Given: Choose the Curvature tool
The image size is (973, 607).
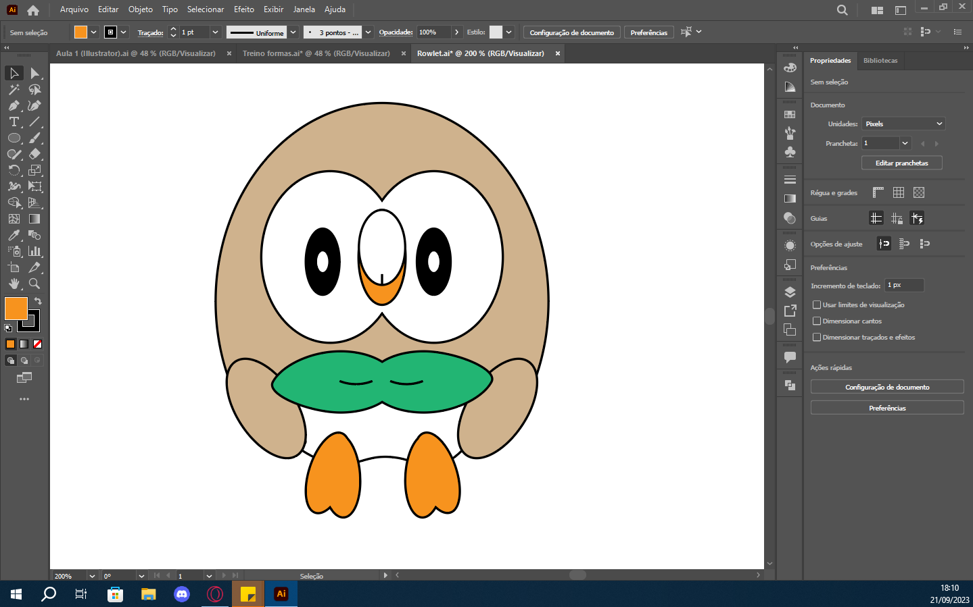Looking at the screenshot, I should (x=34, y=105).
